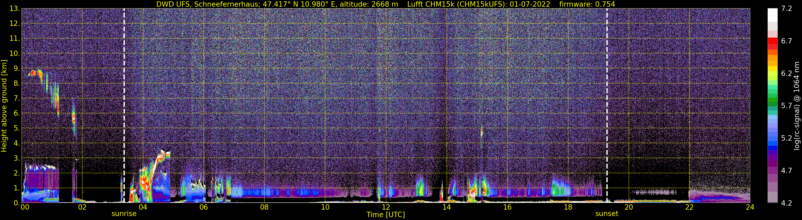
Task: Click the blue aerosol layer after 22 UTC
Action: coord(719,197)
